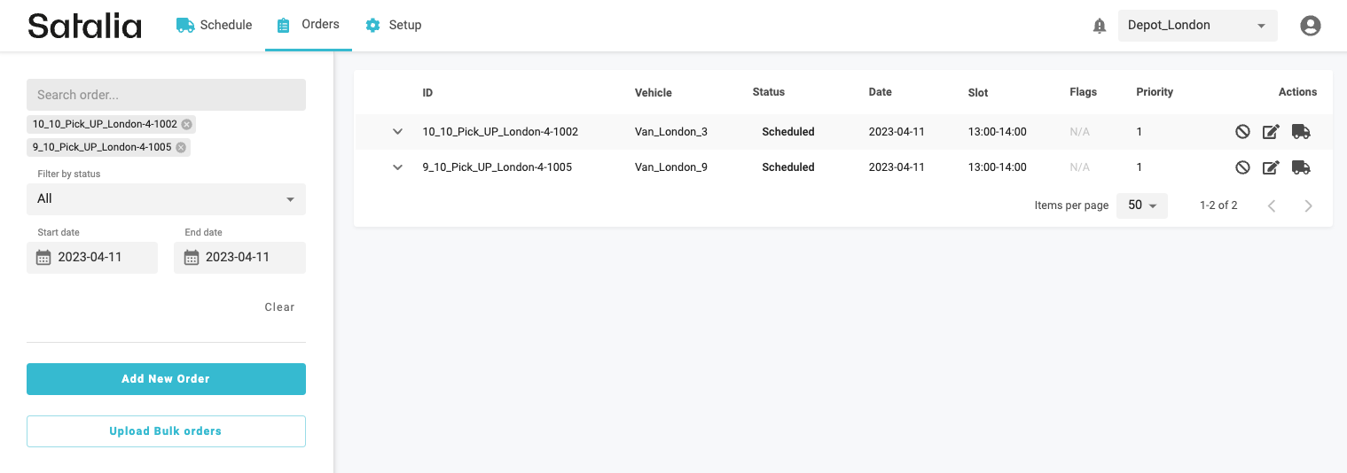Remove the 9_10_Pick_UP_London-4-1005 search chip
This screenshot has width=1347, height=473.
(x=181, y=147)
